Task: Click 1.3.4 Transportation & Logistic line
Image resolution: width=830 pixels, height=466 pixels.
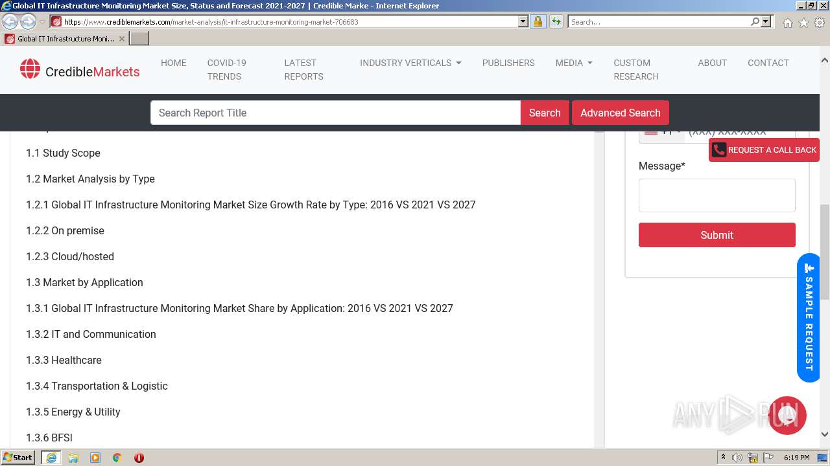Action: click(97, 386)
